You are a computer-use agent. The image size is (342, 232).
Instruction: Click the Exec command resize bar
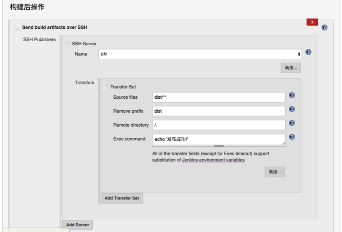pyautogui.click(x=219, y=146)
